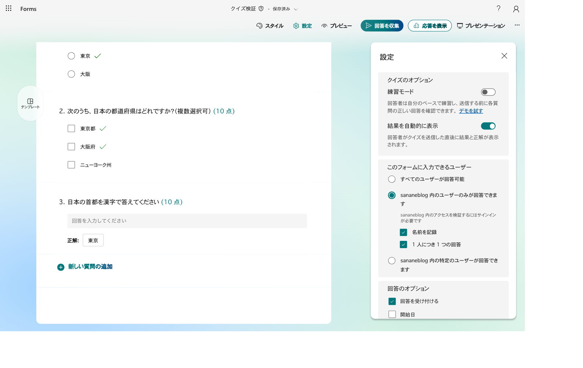
Task: Select sananeblog 内のユーザーのみ radio button
Action: (392, 195)
